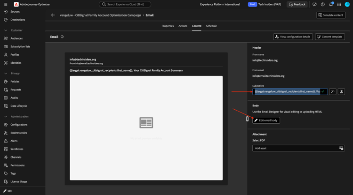Viewport: 353px width, 195px height.
Task: Collapse the Administration section in sidebar
Action: (x=6, y=116)
